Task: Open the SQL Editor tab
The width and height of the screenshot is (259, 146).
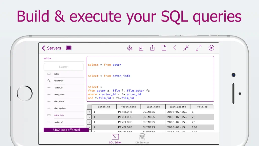Action: click(115, 139)
